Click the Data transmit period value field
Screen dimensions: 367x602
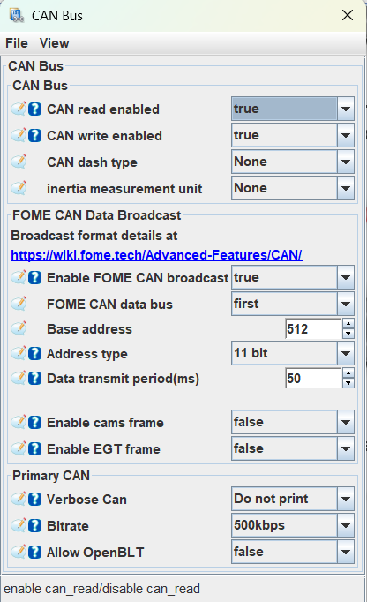[313, 379]
